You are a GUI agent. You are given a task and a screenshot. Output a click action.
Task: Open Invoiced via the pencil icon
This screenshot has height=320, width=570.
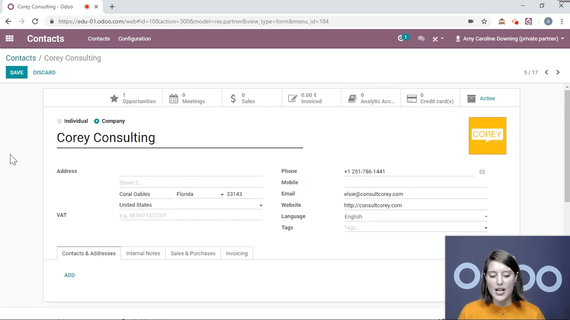[293, 98]
